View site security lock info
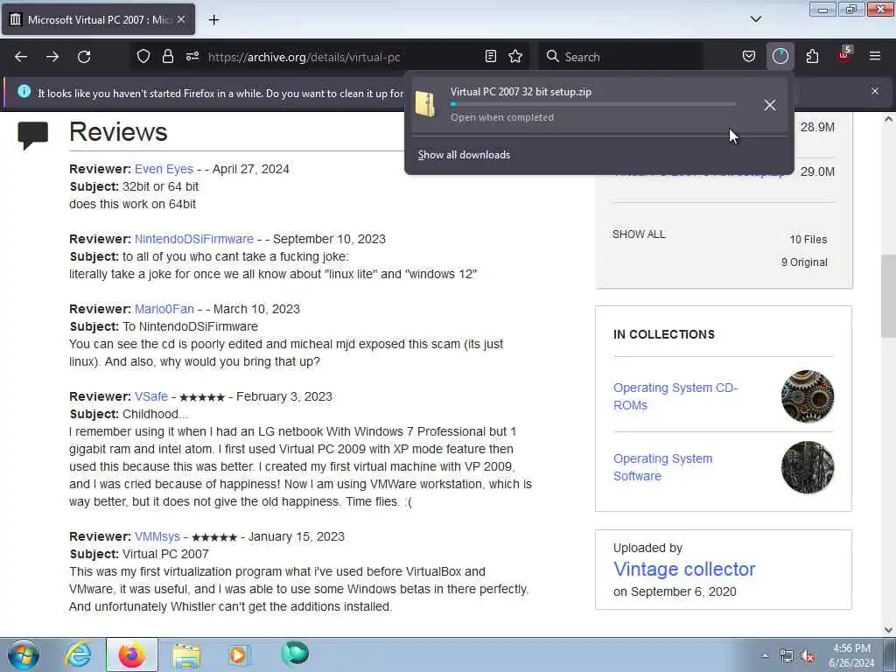Image resolution: width=896 pixels, height=672 pixels. 167,57
